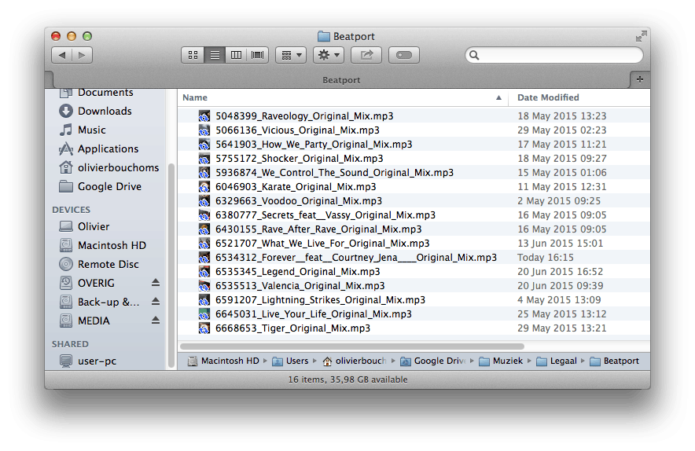Open the arrange-by dropdown
The image size is (695, 451).
click(x=291, y=55)
